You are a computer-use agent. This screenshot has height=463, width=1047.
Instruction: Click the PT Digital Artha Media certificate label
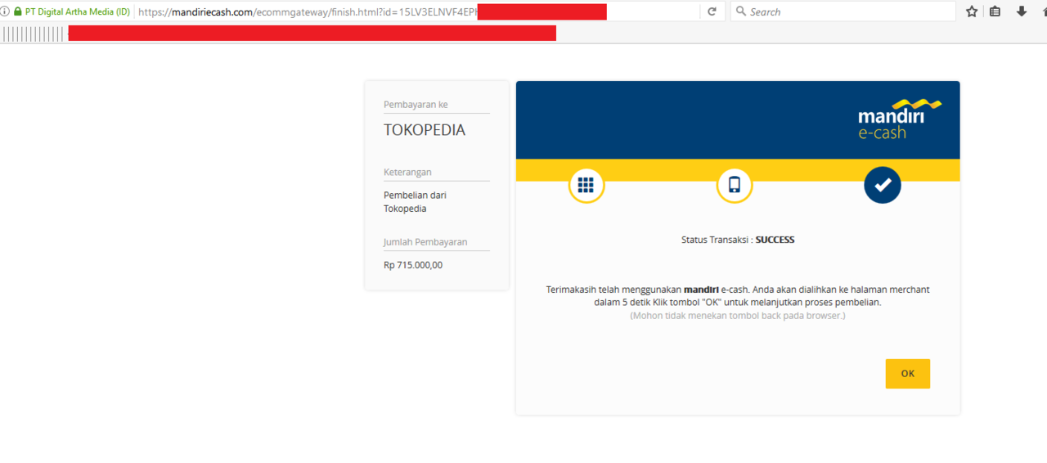click(x=78, y=11)
